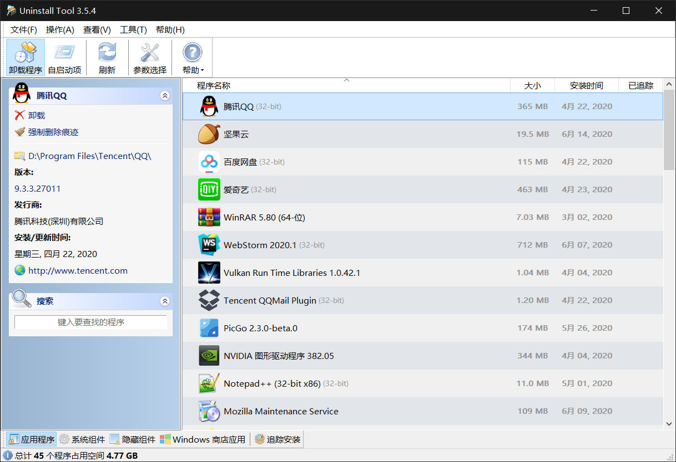Click the install folder icon in sidebar
Viewport: 676px width, 462px height.
pyautogui.click(x=20, y=156)
